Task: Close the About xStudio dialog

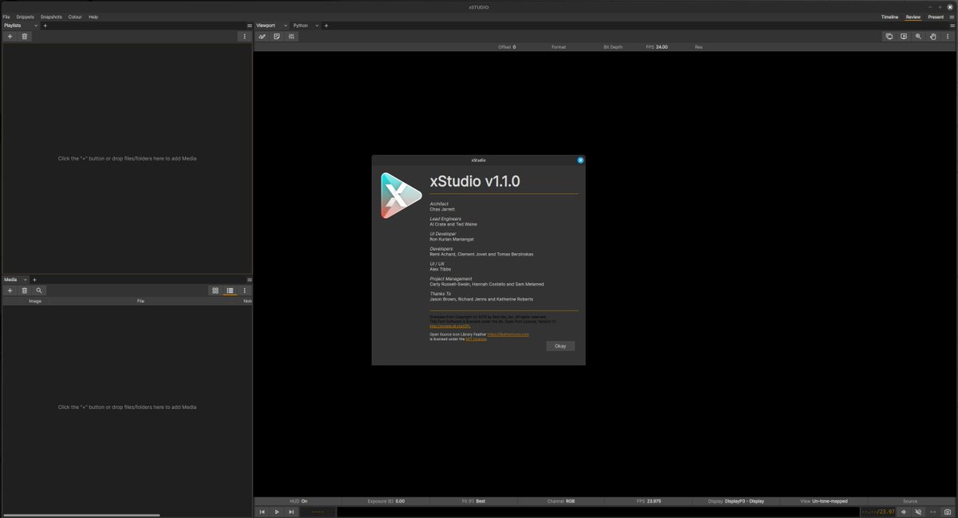Action: click(x=580, y=160)
